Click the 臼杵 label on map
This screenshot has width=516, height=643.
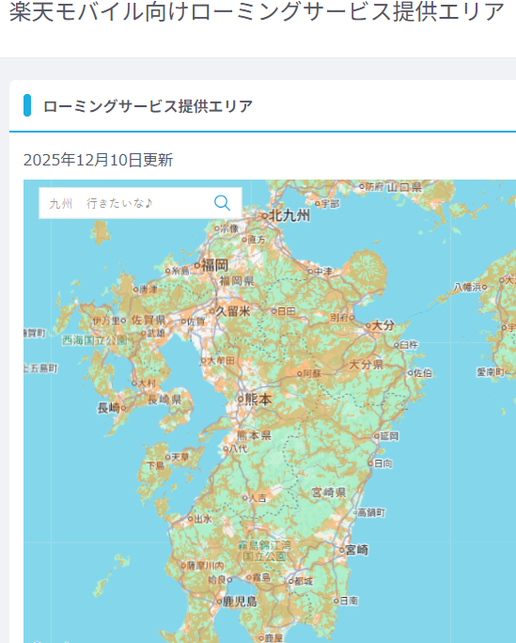tap(409, 345)
